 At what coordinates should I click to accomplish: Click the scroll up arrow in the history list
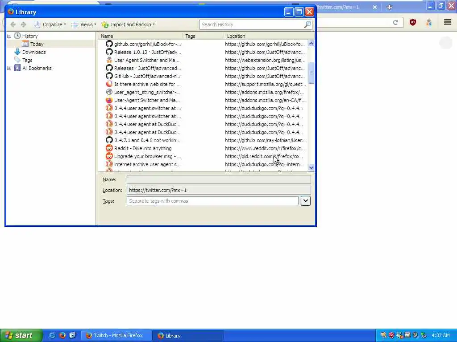[311, 44]
